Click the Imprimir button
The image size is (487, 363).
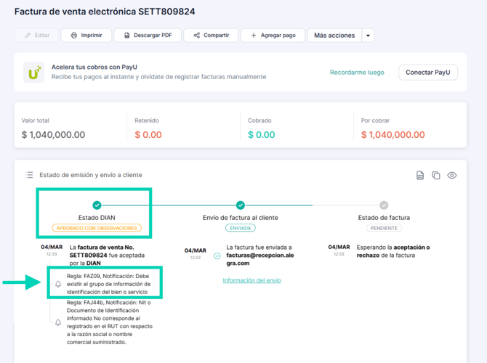click(x=86, y=36)
